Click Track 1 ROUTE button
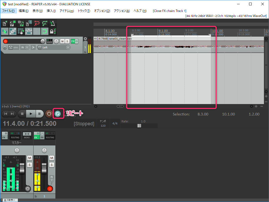Viewport: 269px width, 202px height. coord(49,41)
